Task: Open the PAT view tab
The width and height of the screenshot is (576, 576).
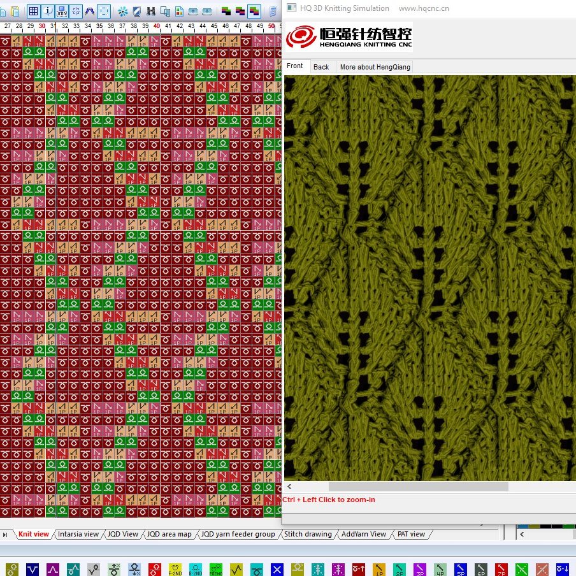Action: point(411,534)
